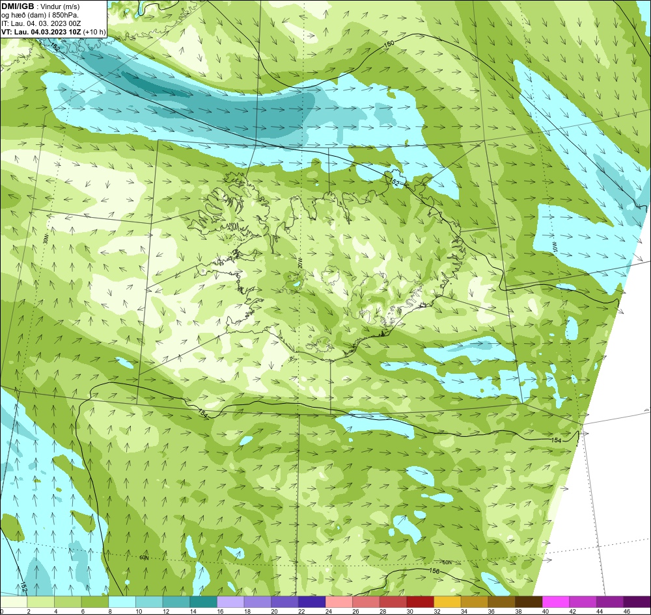Click the 12–14 m/s teal legend swatch
The height and width of the screenshot is (615, 651).
176,602
